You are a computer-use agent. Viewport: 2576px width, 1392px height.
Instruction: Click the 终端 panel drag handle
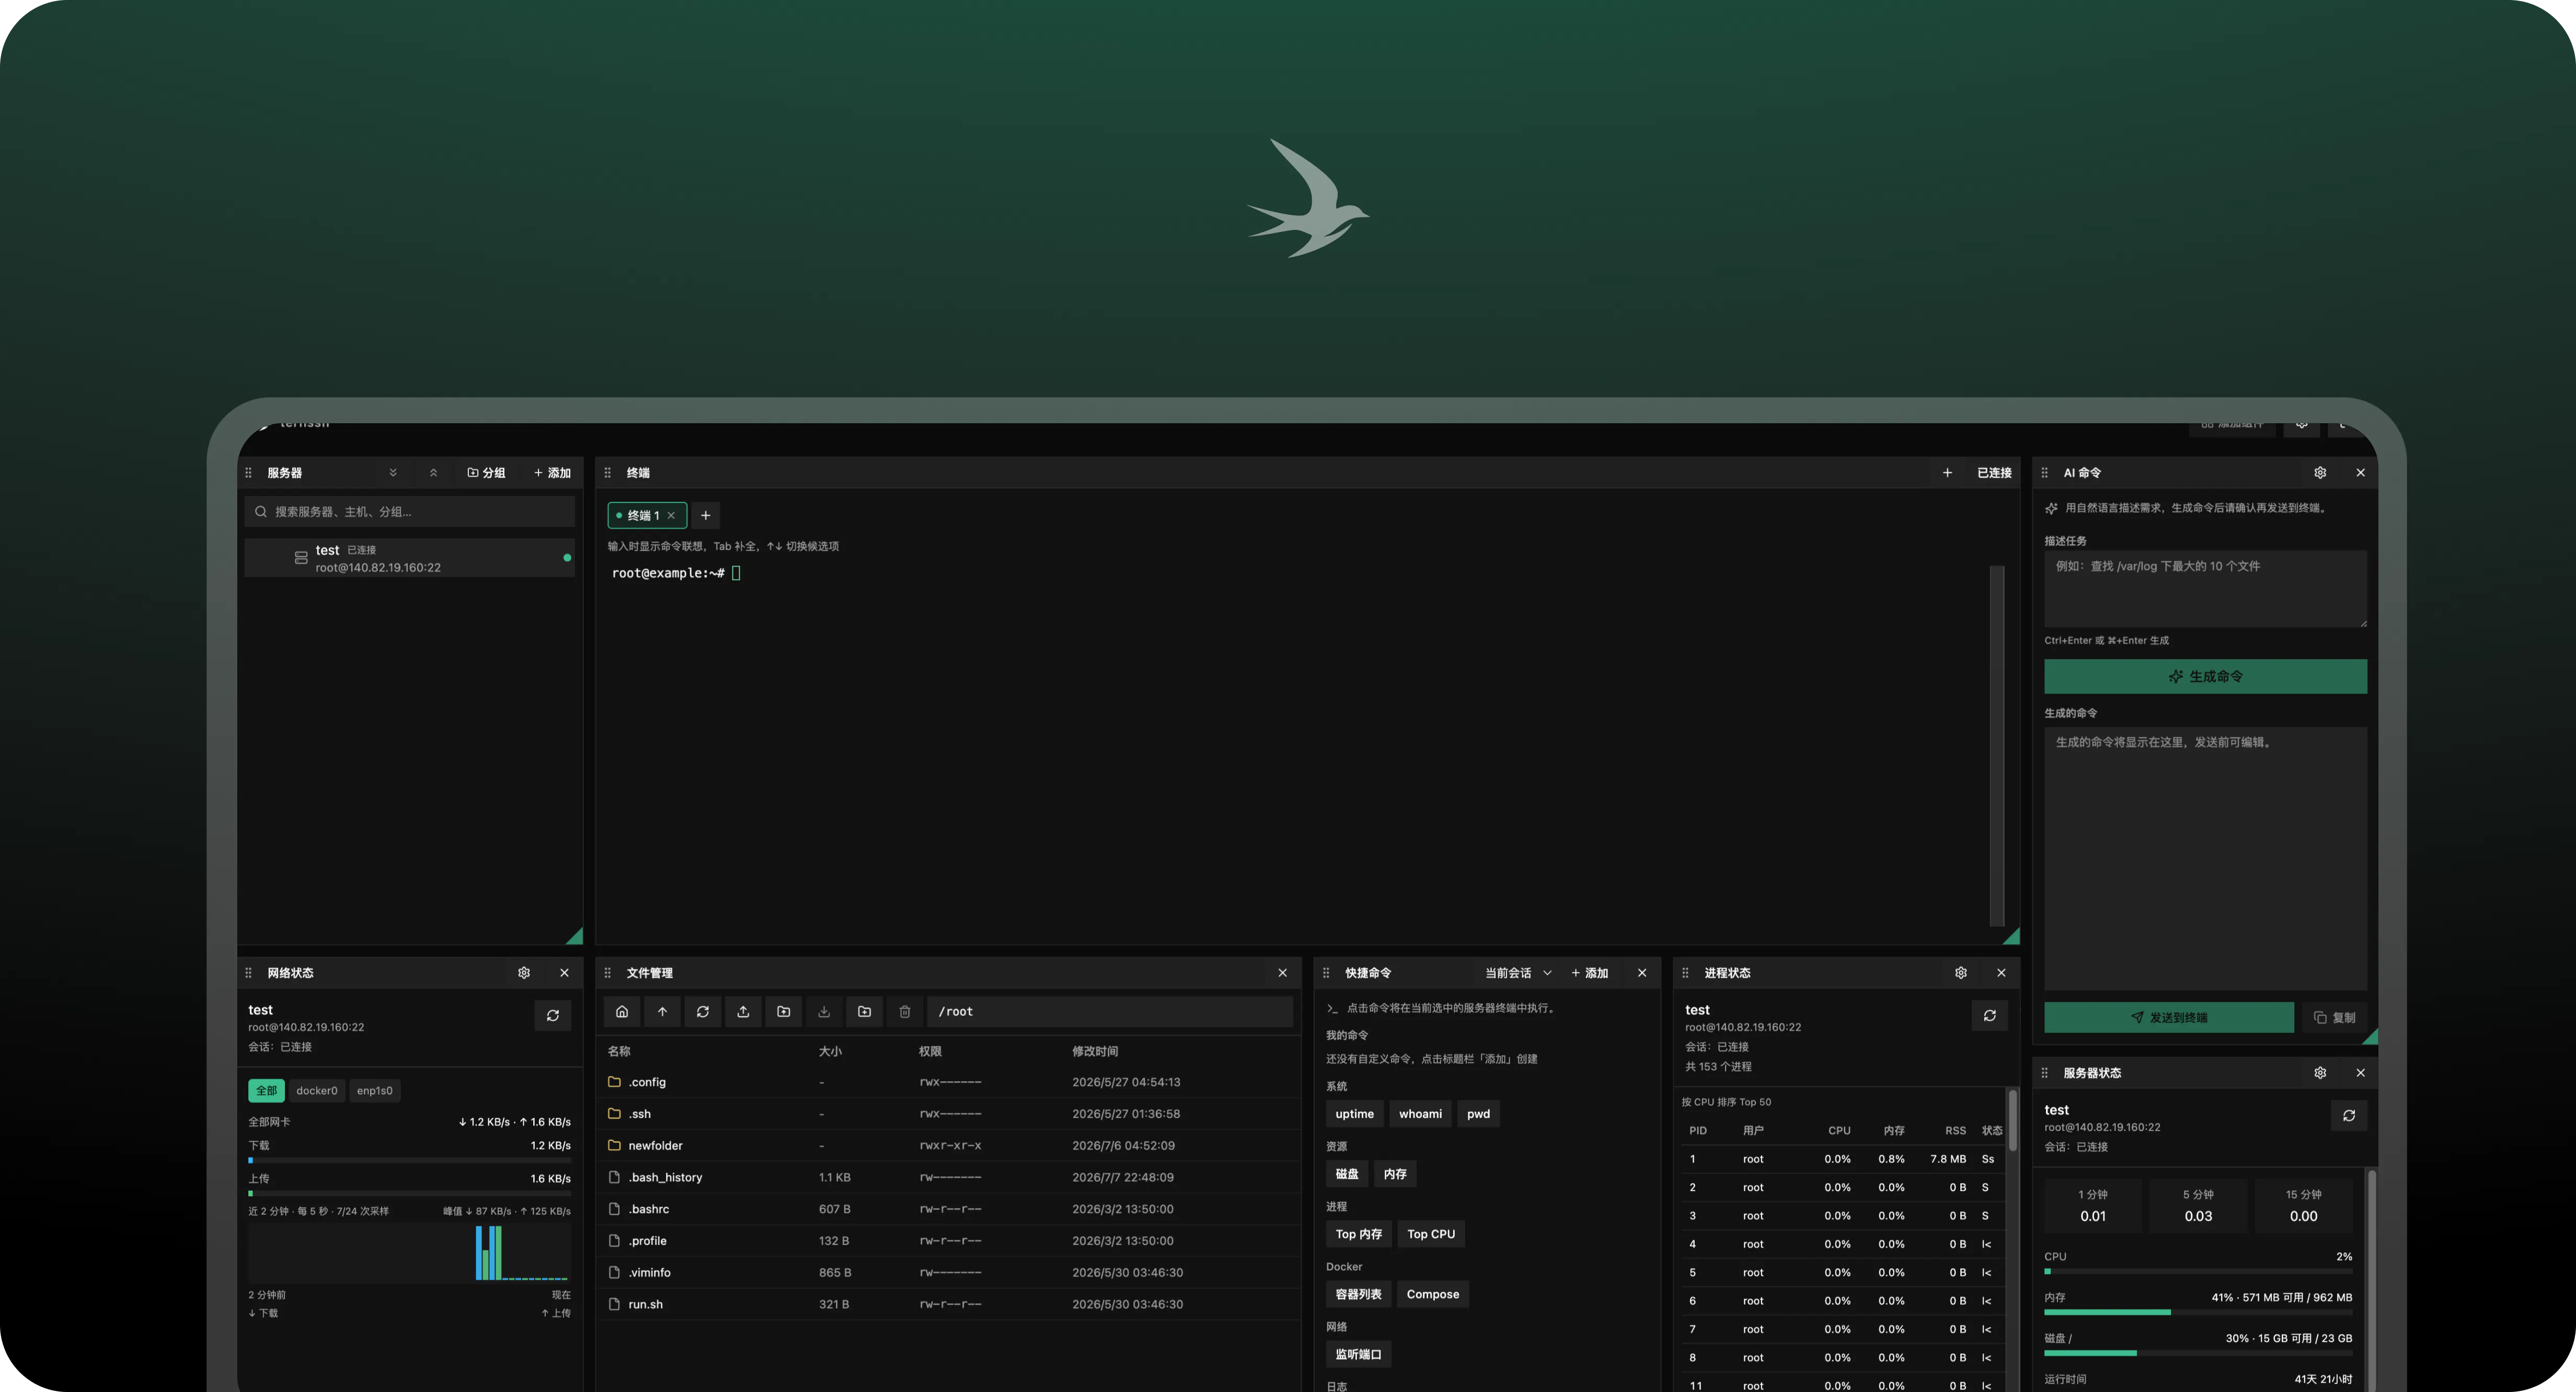click(608, 473)
